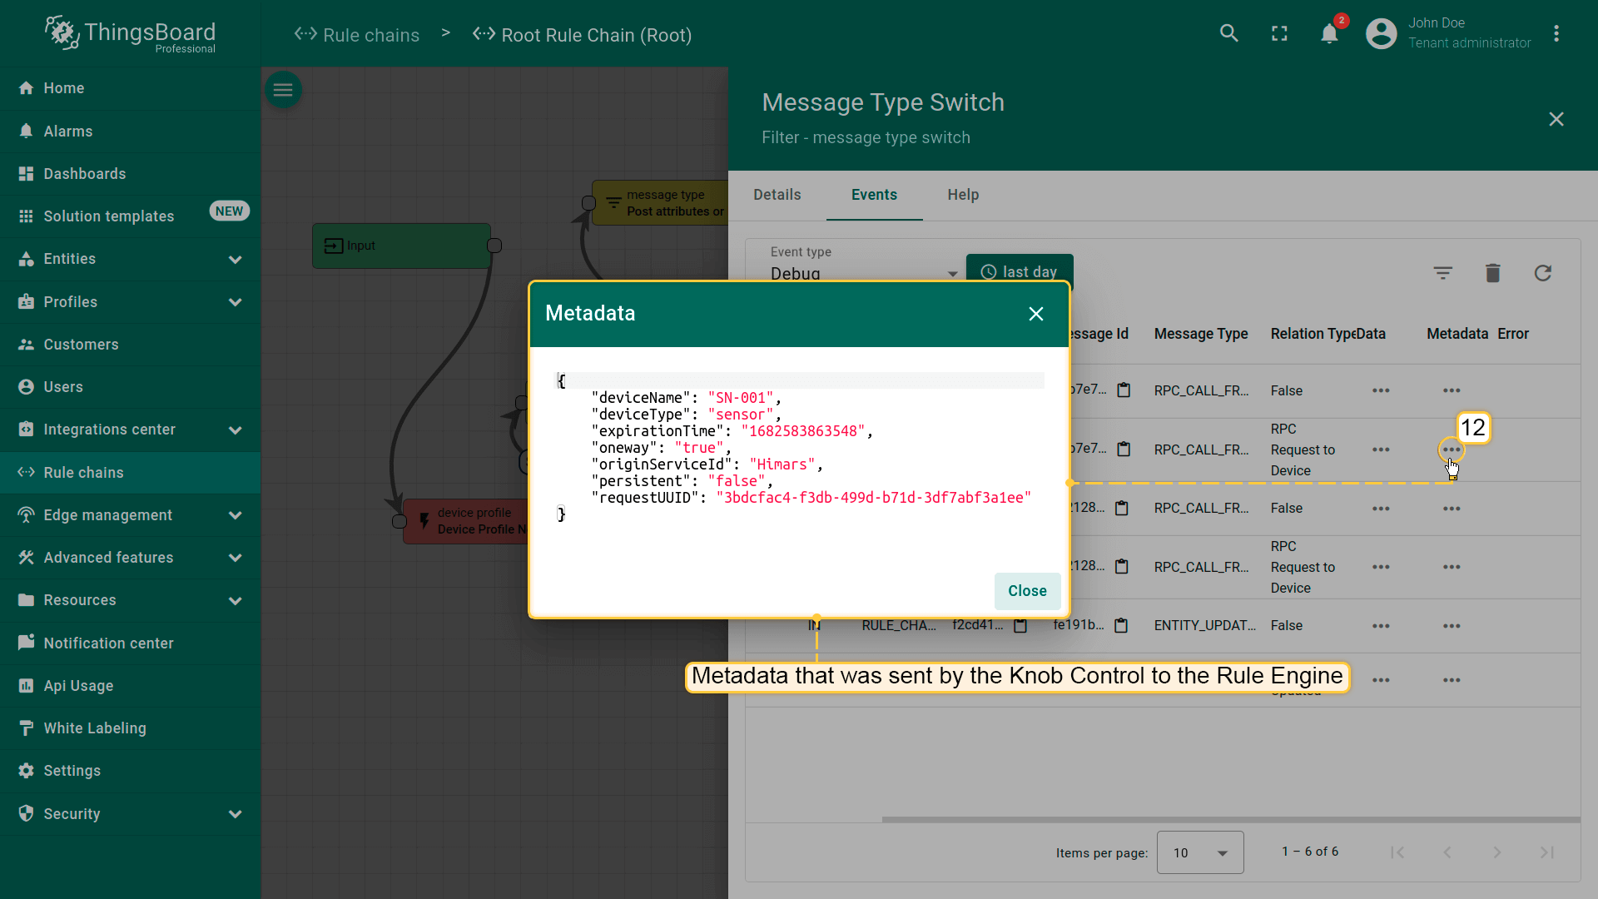Open items per page dropdown

[1199, 852]
